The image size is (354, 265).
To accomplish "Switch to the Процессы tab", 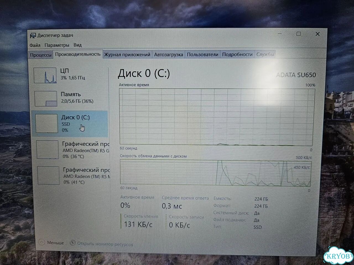I will [41, 55].
